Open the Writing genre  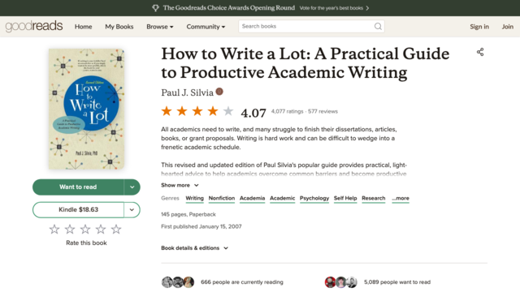click(194, 198)
